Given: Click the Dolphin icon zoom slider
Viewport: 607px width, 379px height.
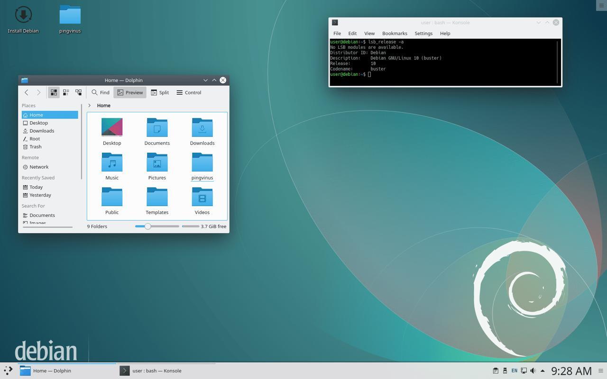Looking at the screenshot, I should (148, 226).
